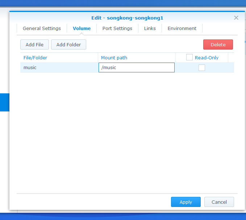The height and width of the screenshot is (220, 246).
Task: Click the Add File button
Action: tap(34, 45)
